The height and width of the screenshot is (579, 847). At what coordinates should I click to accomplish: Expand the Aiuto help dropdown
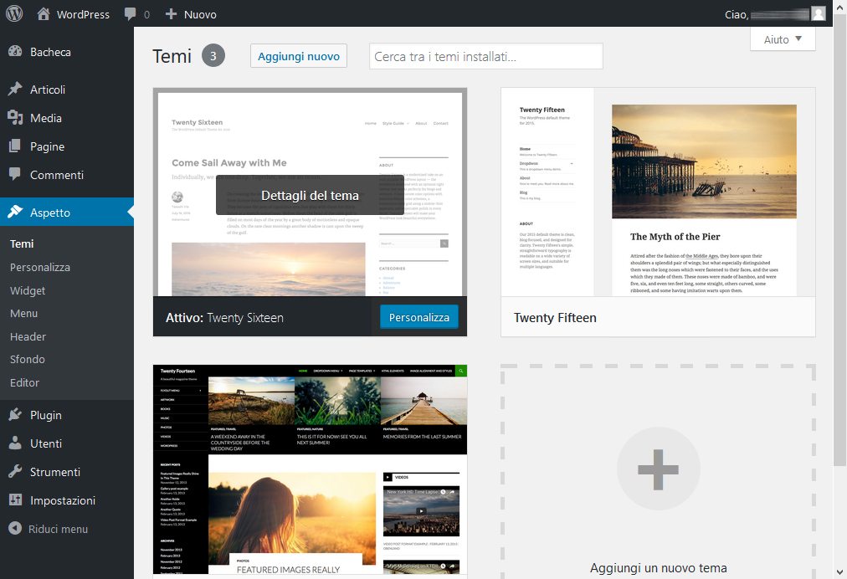(783, 39)
